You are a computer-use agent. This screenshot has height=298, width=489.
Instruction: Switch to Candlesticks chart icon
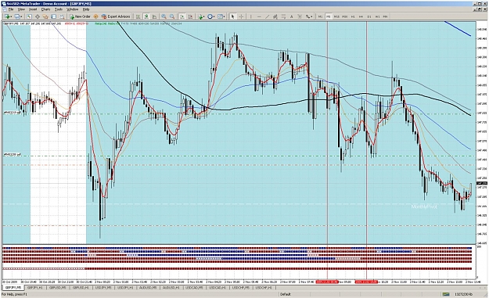146,16
